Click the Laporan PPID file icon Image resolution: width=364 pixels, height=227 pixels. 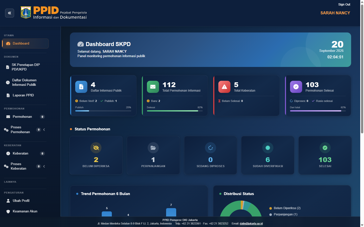[8, 95]
